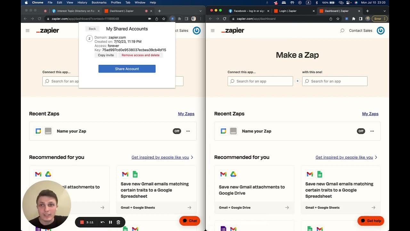Bookmark page with star in right window
410x231 pixels.
tap(338, 19)
